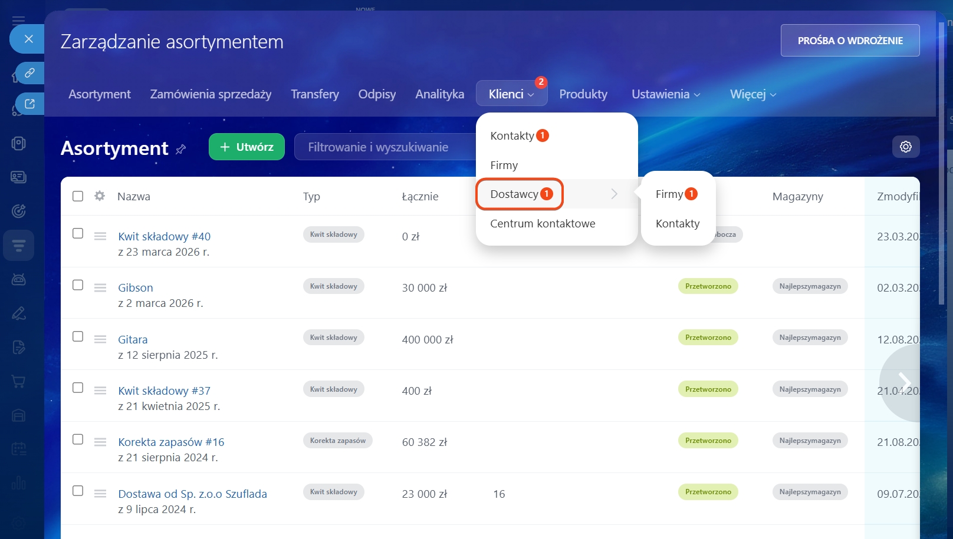Switch to the Analityka tab

[x=439, y=94]
